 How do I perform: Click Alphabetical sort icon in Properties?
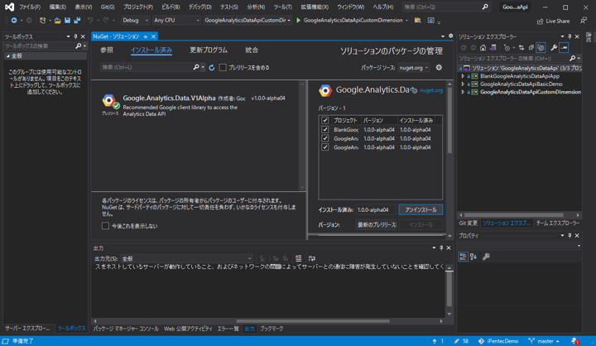tap(473, 257)
